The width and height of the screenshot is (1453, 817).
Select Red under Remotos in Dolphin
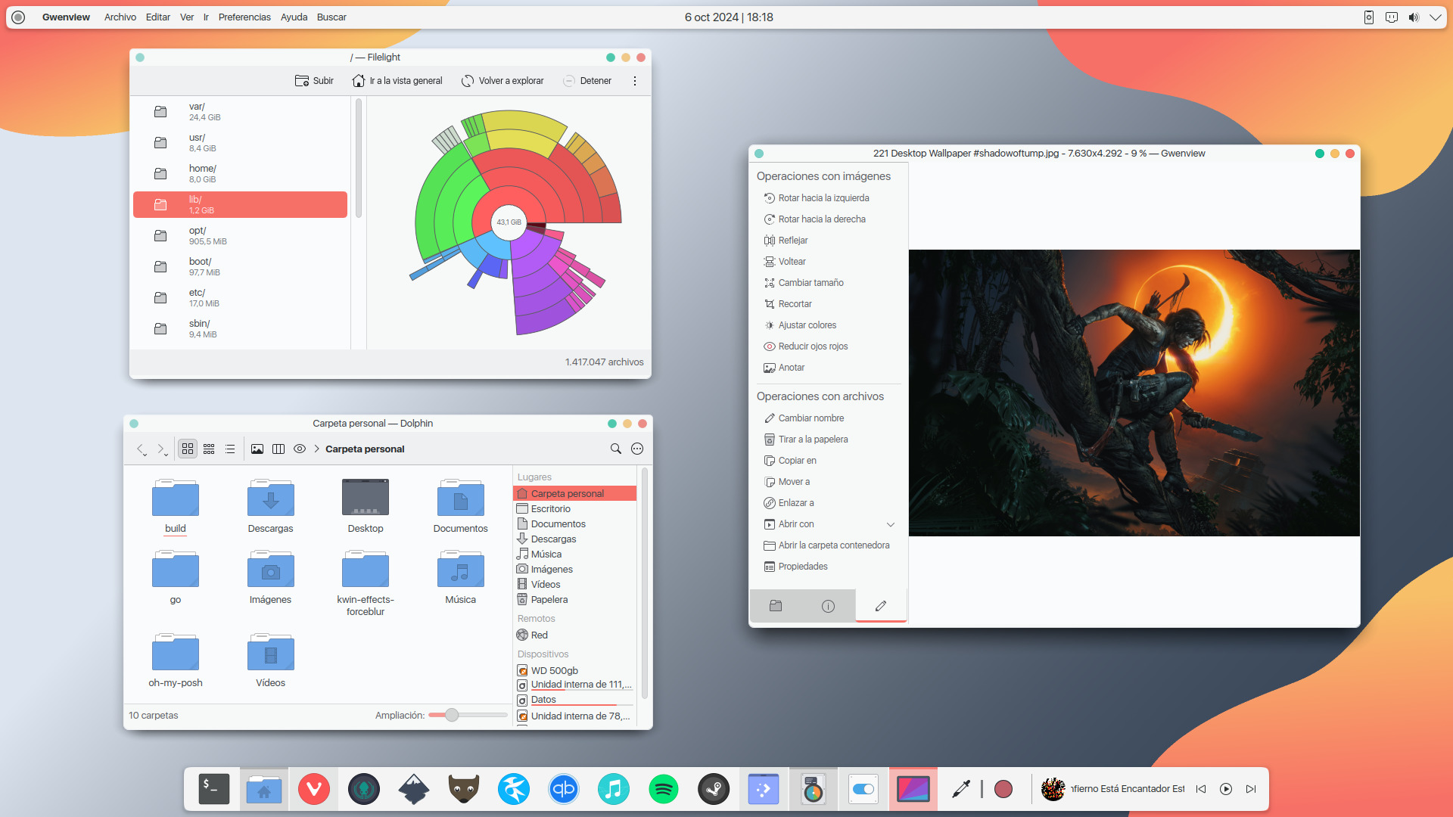[574, 635]
